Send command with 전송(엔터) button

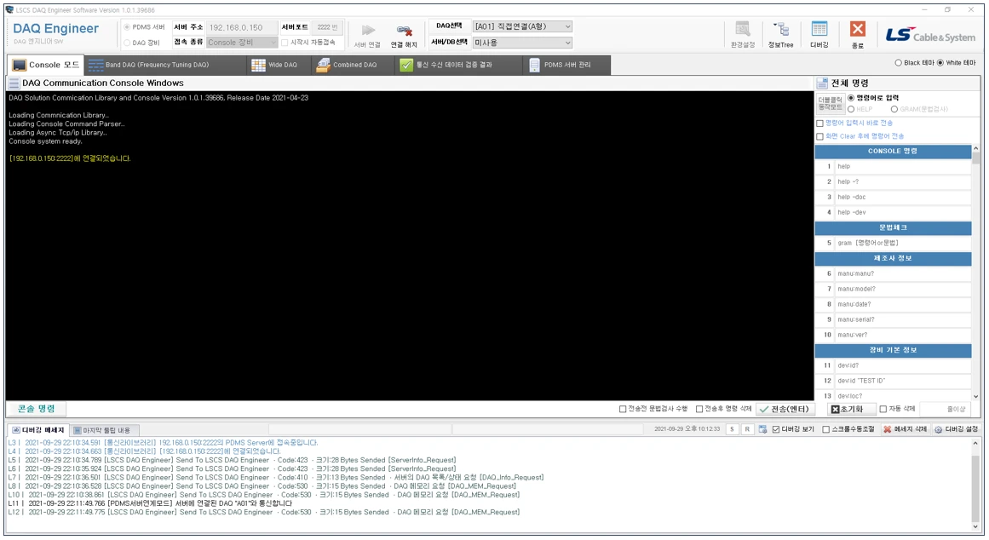(784, 410)
